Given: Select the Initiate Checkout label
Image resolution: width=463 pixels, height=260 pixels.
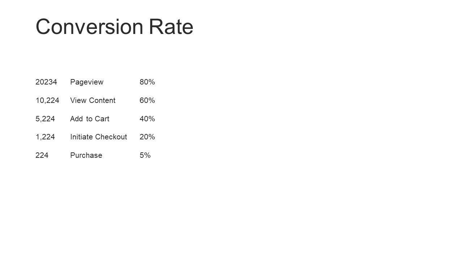Looking at the screenshot, I should (x=99, y=137).
